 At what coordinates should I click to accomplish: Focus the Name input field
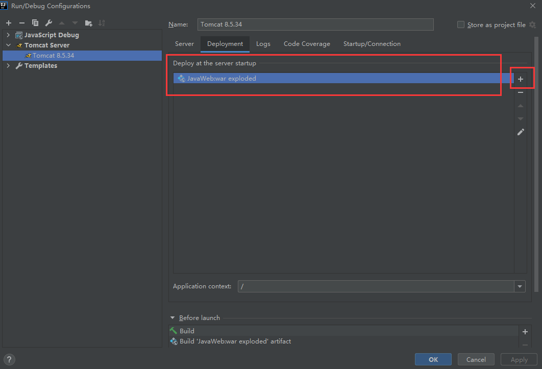pyautogui.click(x=315, y=24)
